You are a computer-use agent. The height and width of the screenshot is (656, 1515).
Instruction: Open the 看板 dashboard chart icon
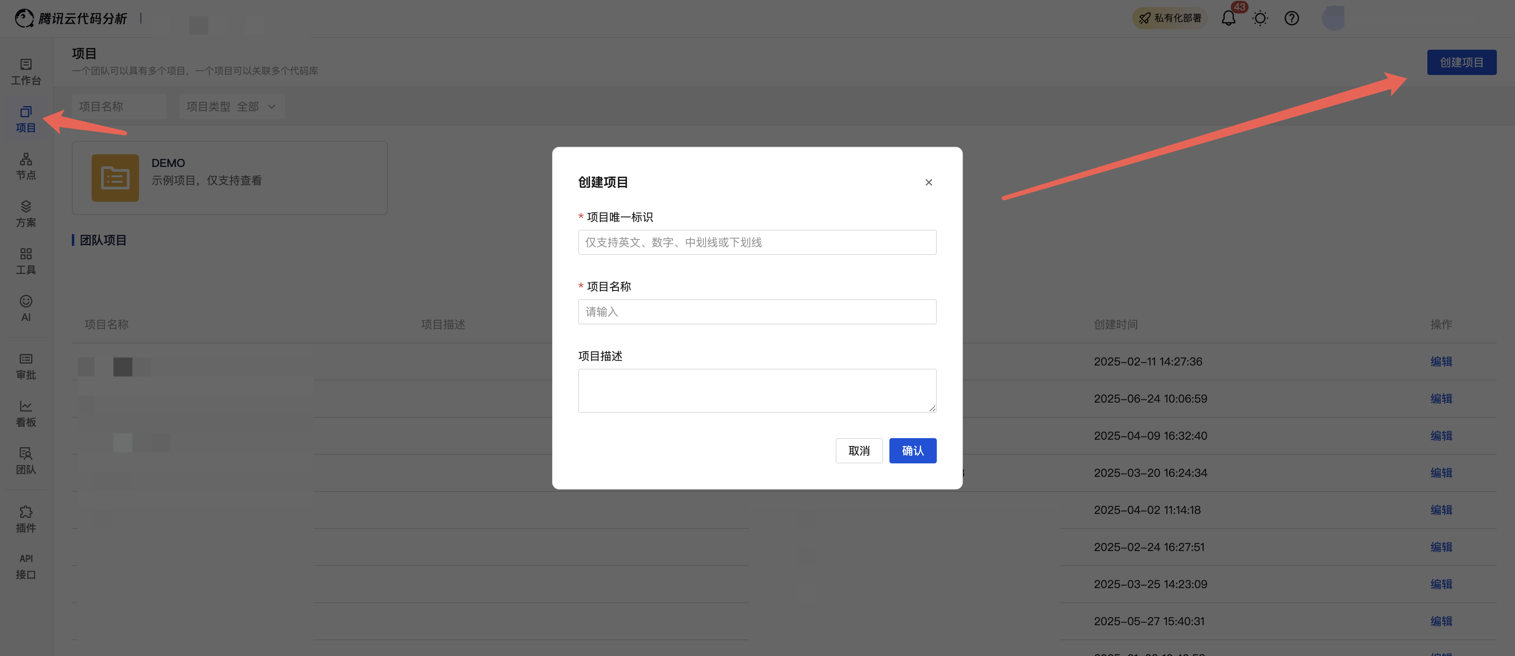(26, 413)
